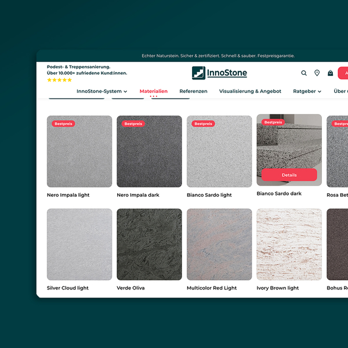Screen dimensions: 348x348
Task: Open the Materialien menu item
Action: [x=154, y=91]
